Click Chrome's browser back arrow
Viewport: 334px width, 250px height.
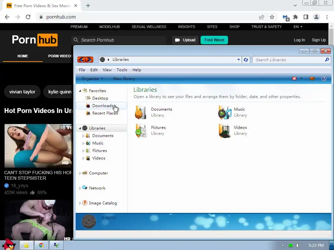(7, 17)
